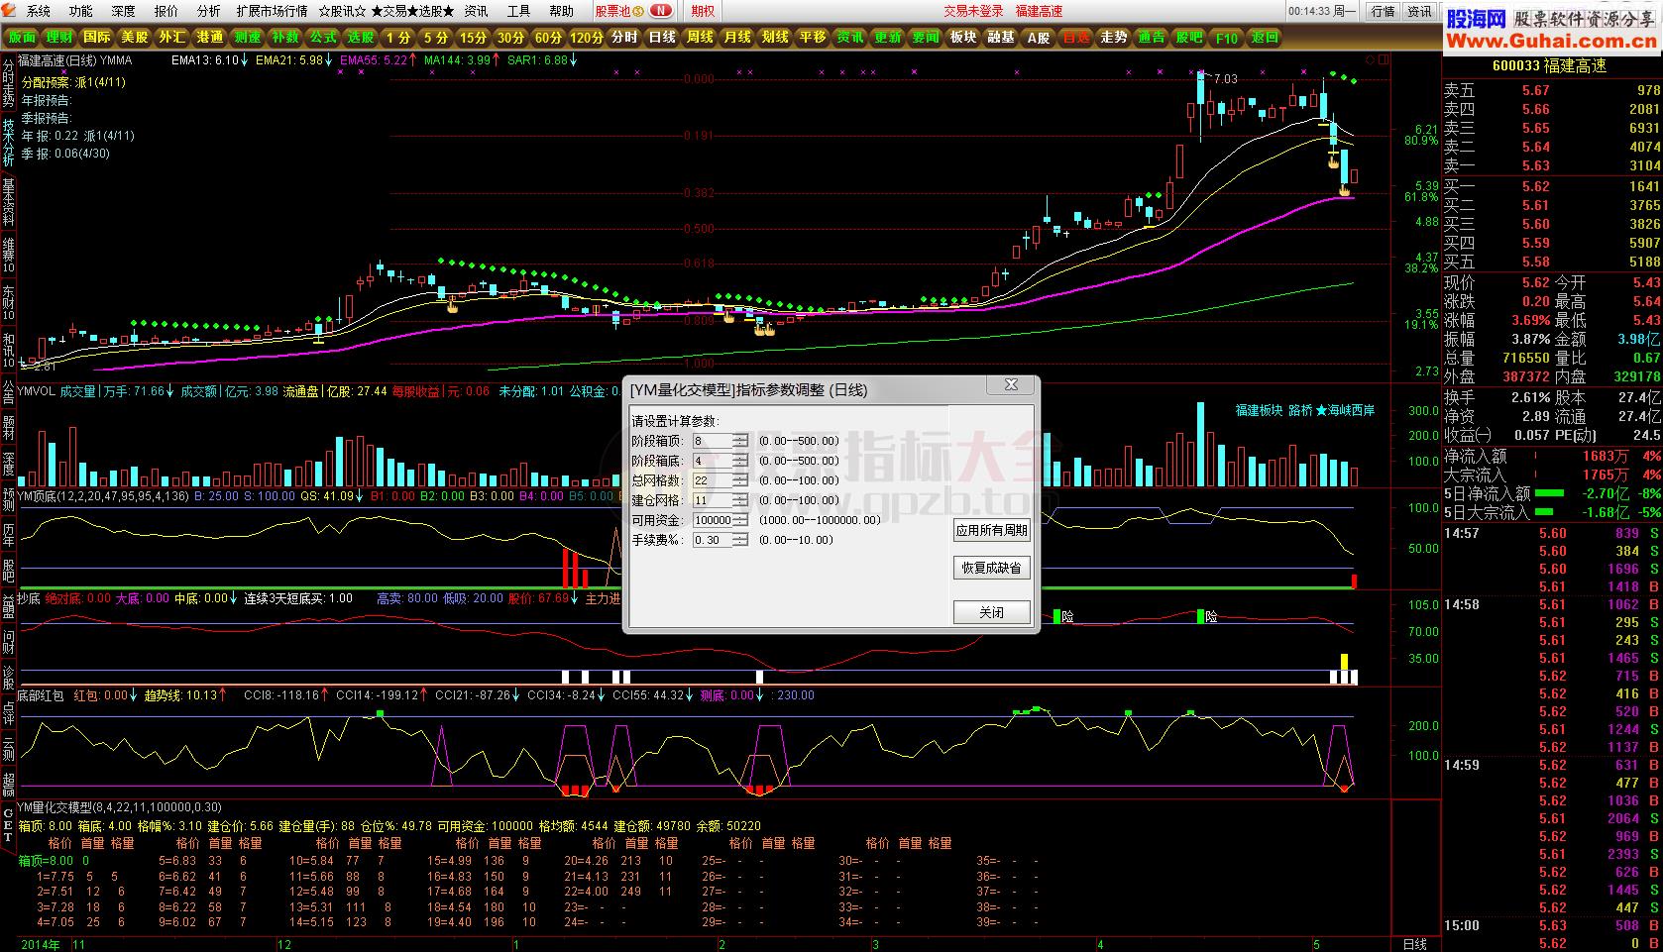Click the 行情 button at top right

click(1383, 11)
